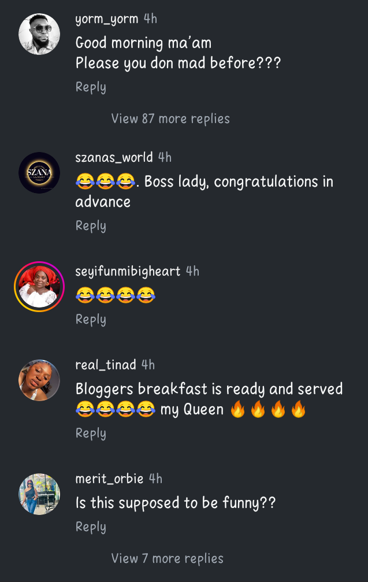Image resolution: width=368 pixels, height=582 pixels.
Task: Open the seyifunmibigheart username link
Action: (128, 271)
